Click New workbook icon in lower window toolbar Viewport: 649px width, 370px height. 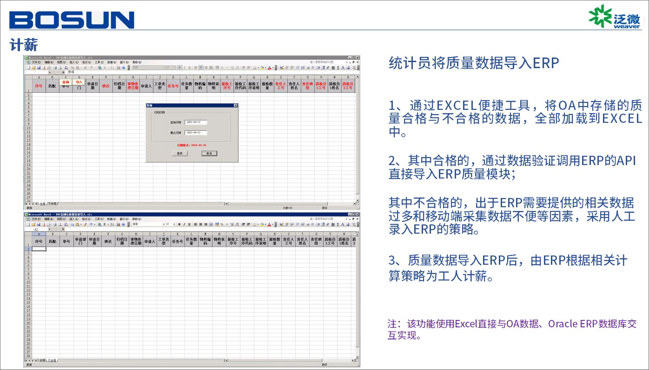coord(28,224)
